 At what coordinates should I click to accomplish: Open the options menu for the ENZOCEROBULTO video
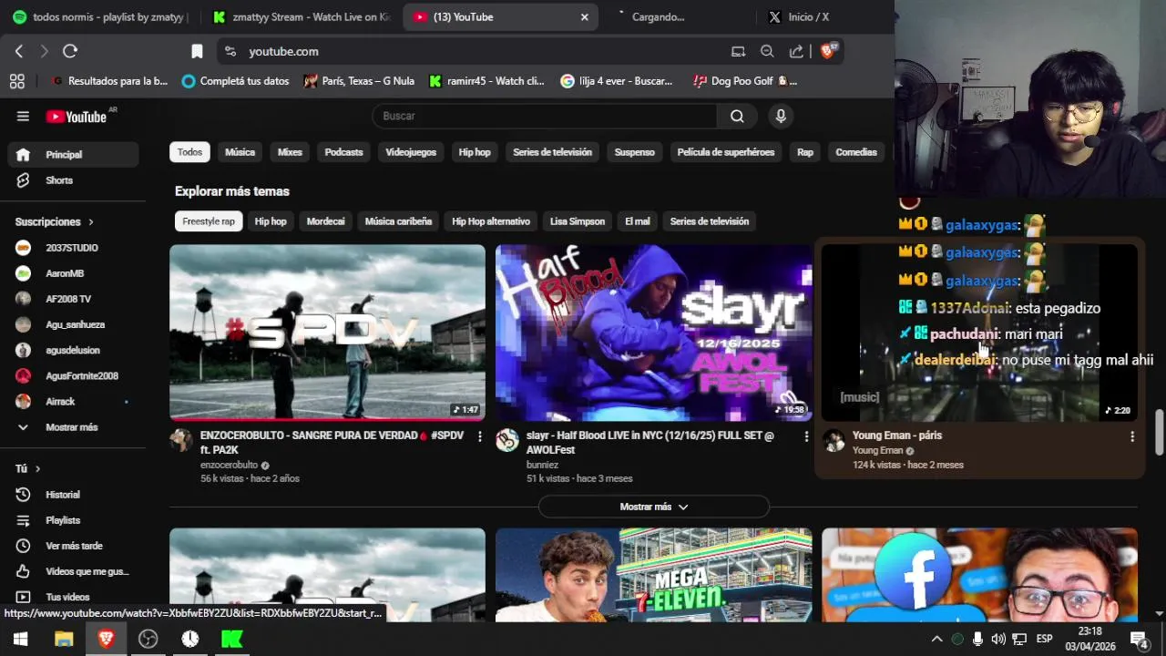(480, 436)
